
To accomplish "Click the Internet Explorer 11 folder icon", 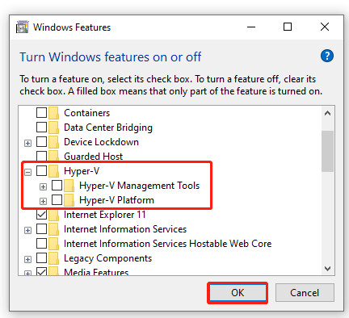I will point(53,215).
